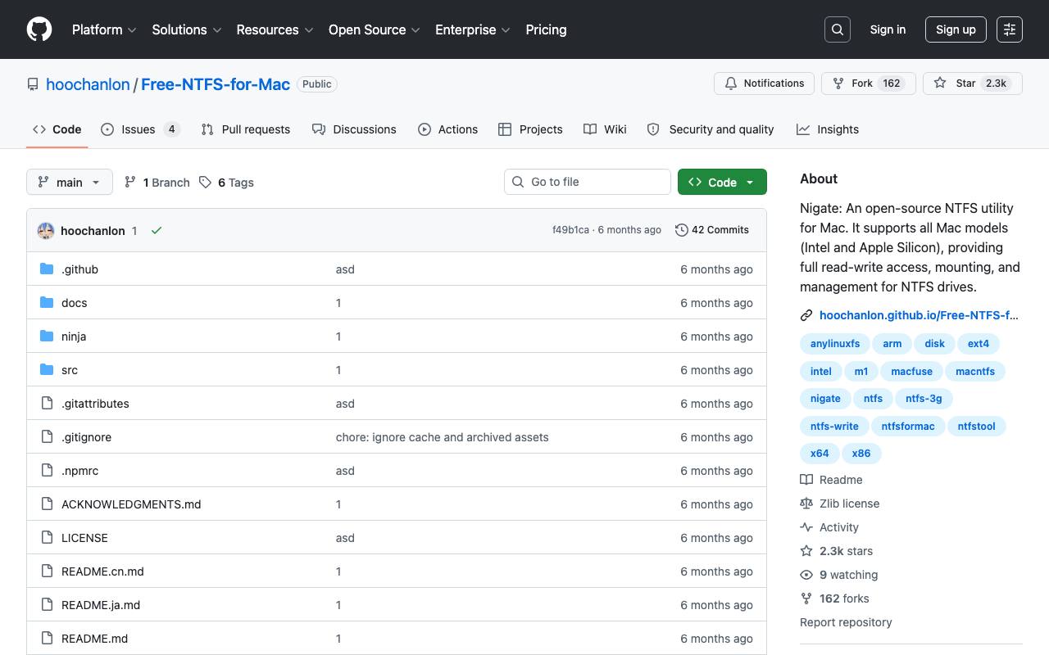The height and width of the screenshot is (655, 1049).
Task: Open the 1 Branch link
Action: 157,183
